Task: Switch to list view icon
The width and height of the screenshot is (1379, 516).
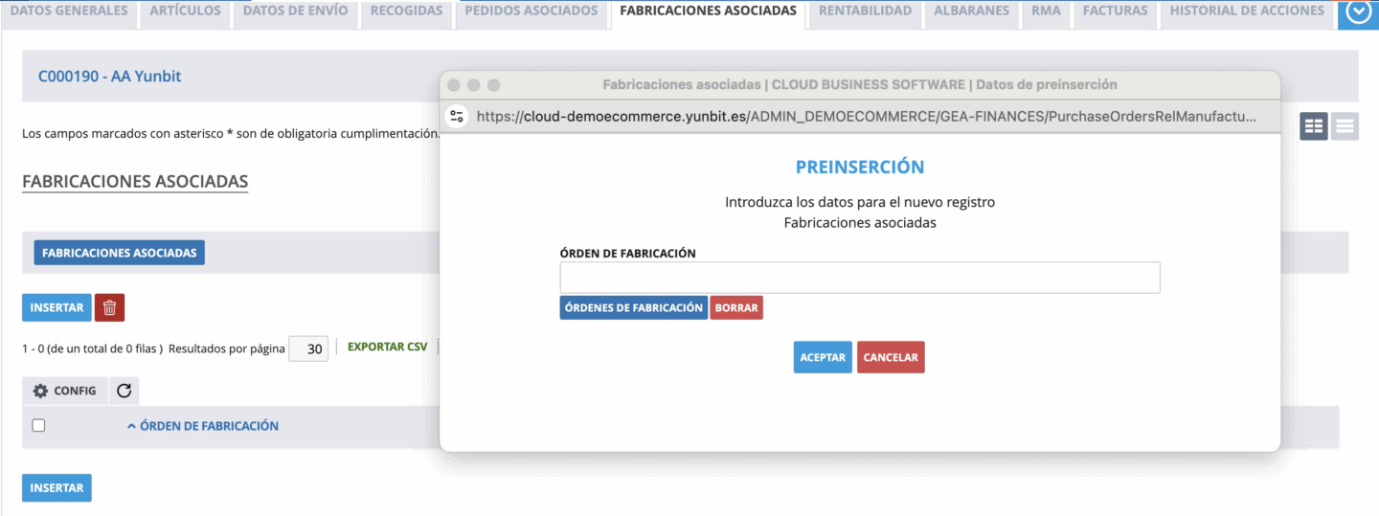Action: [x=1345, y=125]
